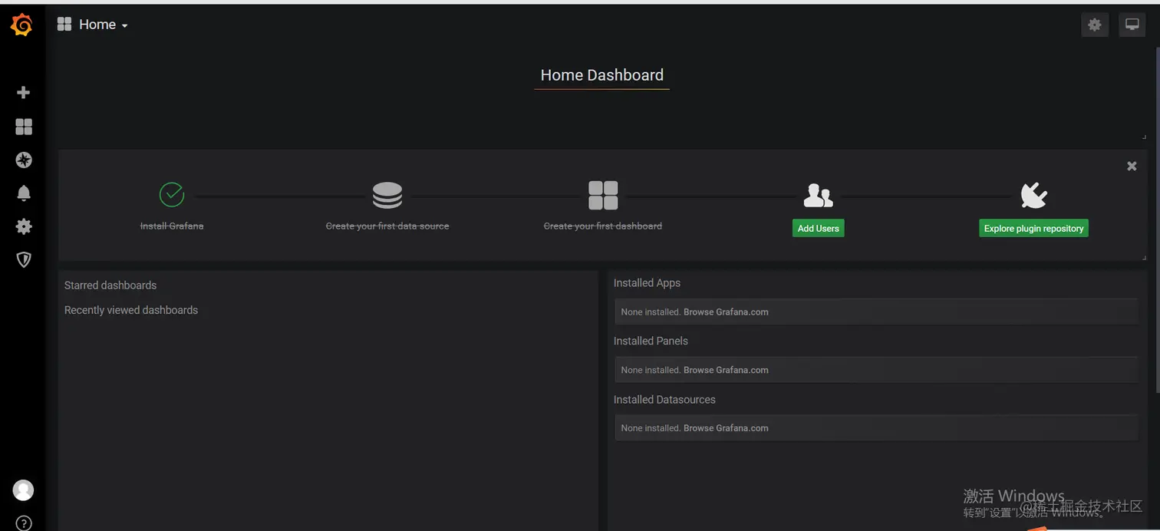Image resolution: width=1160 pixels, height=531 pixels.
Task: Click the first dashboard grid icon
Action: tap(603, 196)
